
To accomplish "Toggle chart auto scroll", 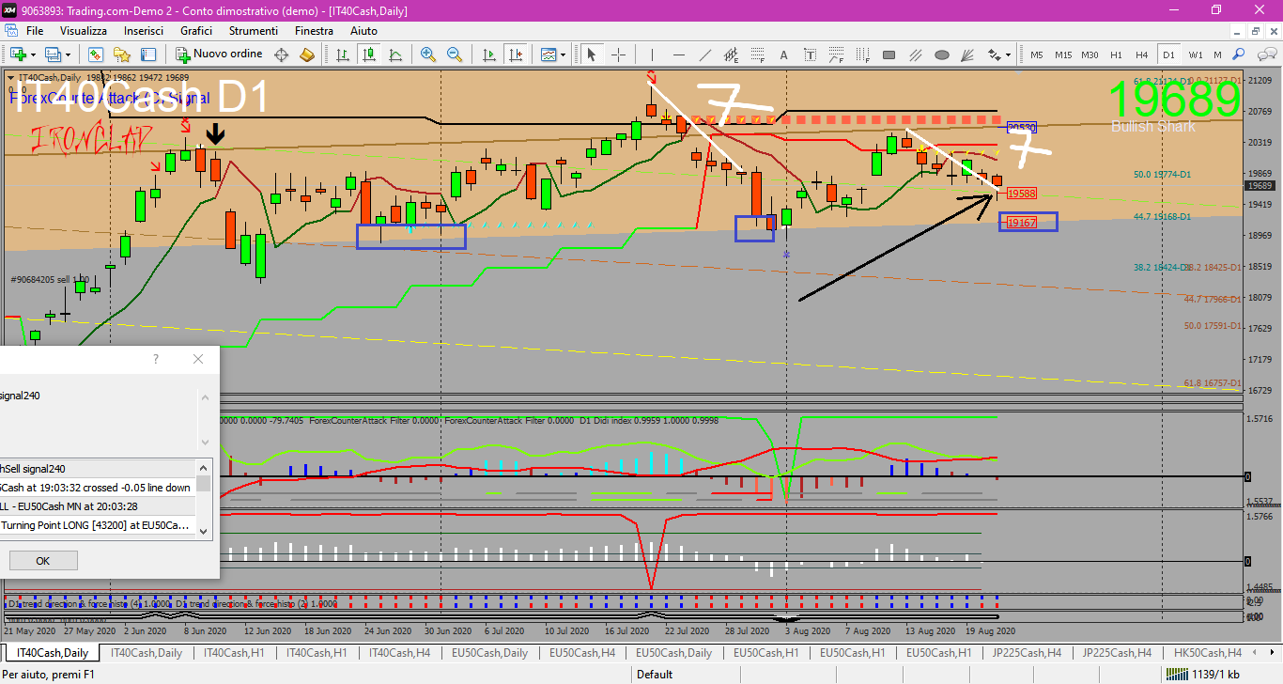I will coord(488,54).
